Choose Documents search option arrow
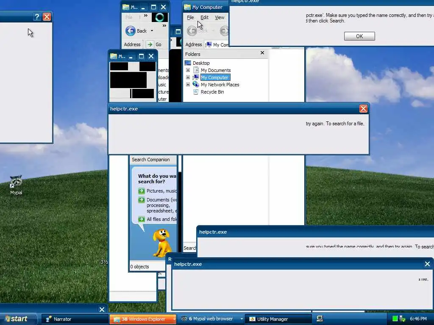Viewport: 434px width, 325px height. pos(142,200)
